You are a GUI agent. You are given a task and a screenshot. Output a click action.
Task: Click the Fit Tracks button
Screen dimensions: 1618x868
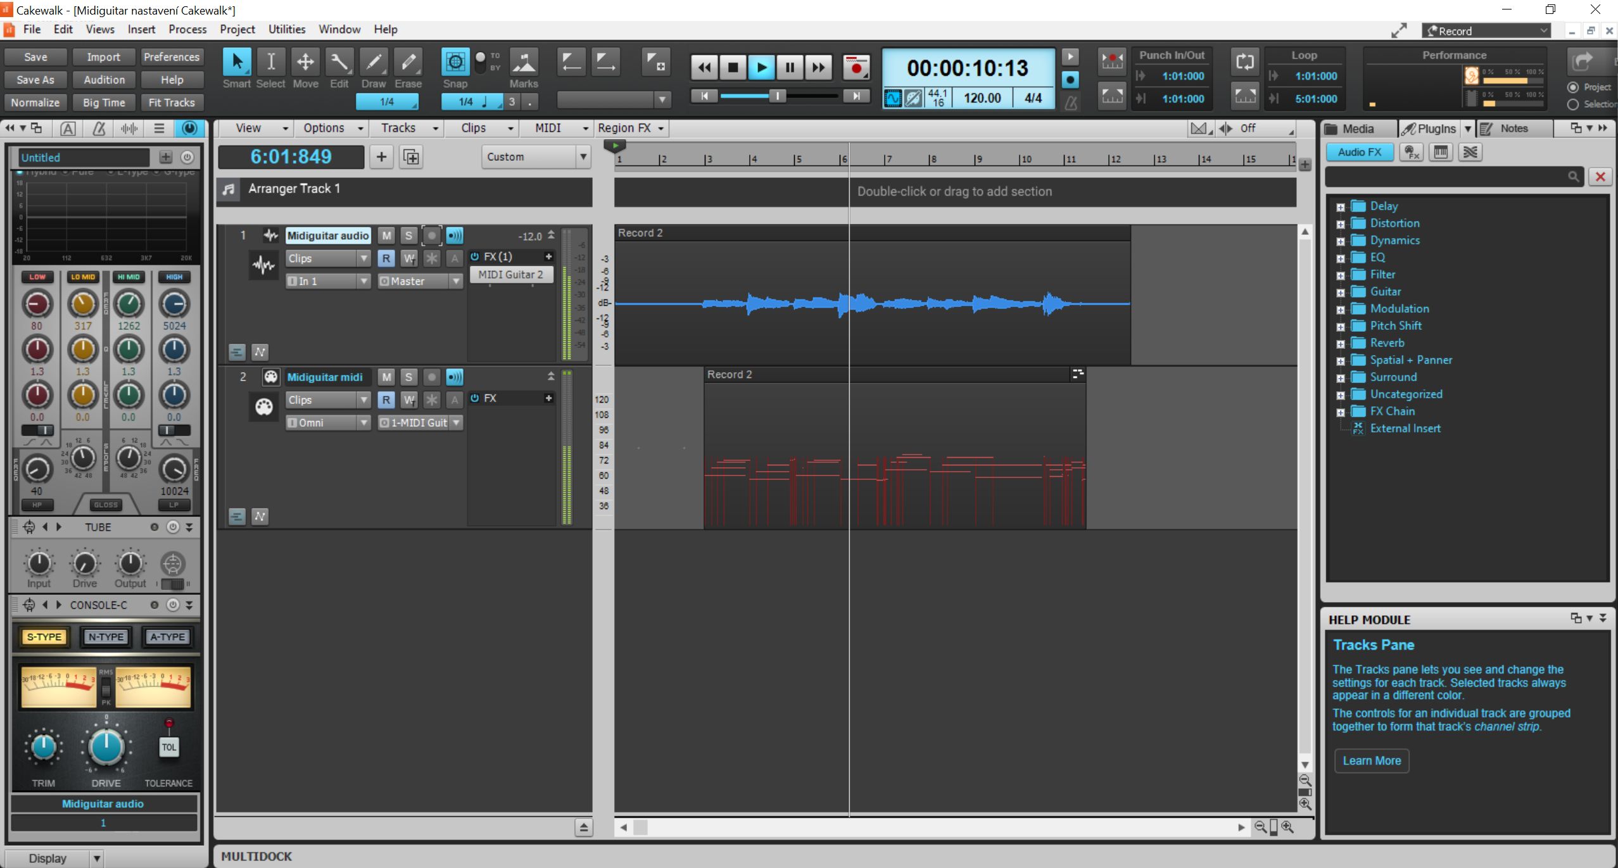click(172, 103)
